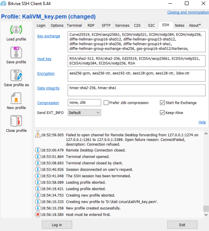Go to the RDP tab
The height and width of the screenshot is (231, 209).
point(91,26)
